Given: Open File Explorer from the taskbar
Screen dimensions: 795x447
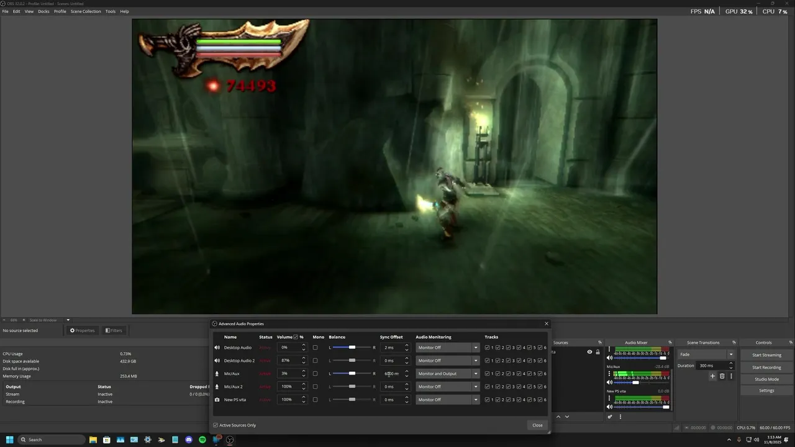Looking at the screenshot, I should click(x=93, y=440).
